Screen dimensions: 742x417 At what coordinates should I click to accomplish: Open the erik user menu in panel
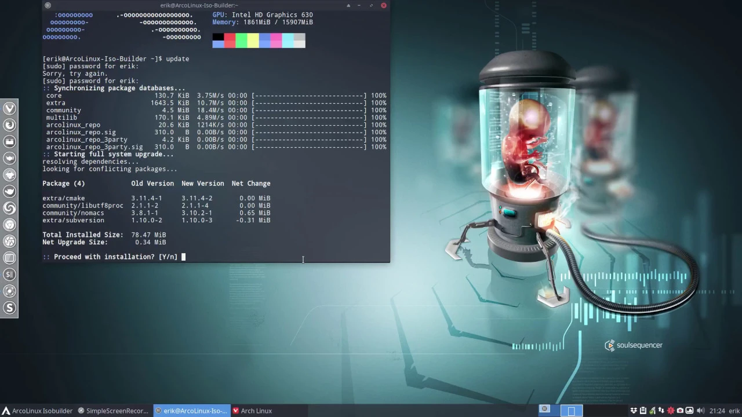734,411
